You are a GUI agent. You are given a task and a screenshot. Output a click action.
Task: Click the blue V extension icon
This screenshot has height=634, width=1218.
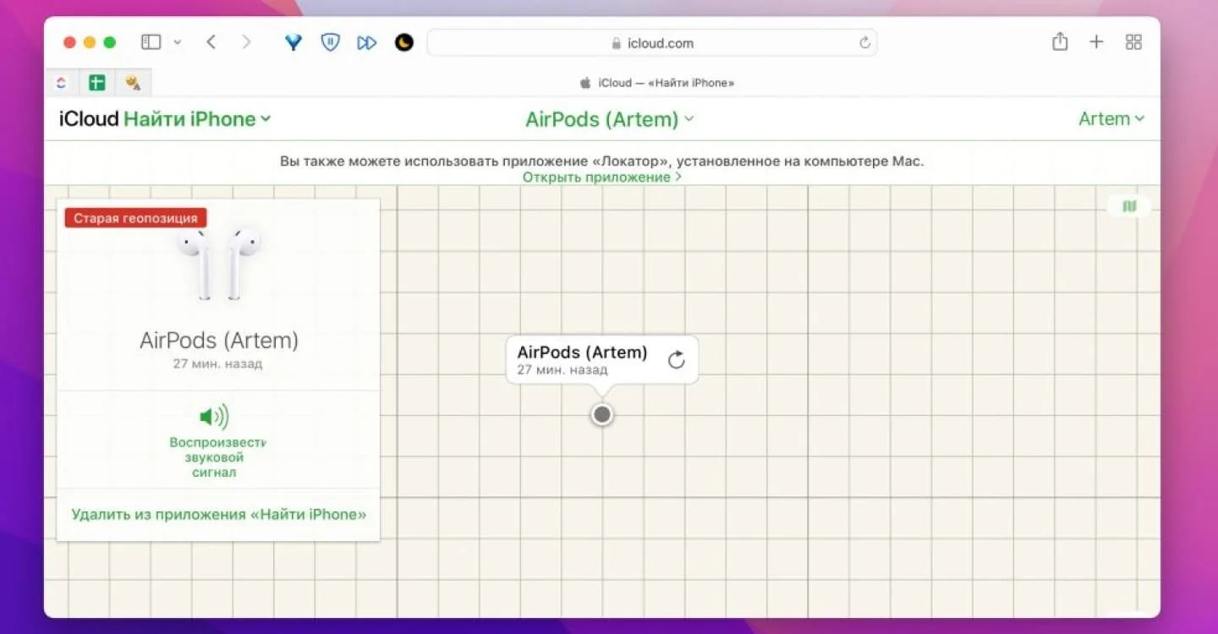[x=293, y=42]
